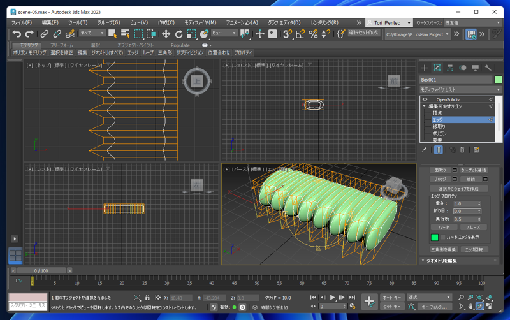
Task: Open the Modify panel tab
Action: [x=437, y=68]
